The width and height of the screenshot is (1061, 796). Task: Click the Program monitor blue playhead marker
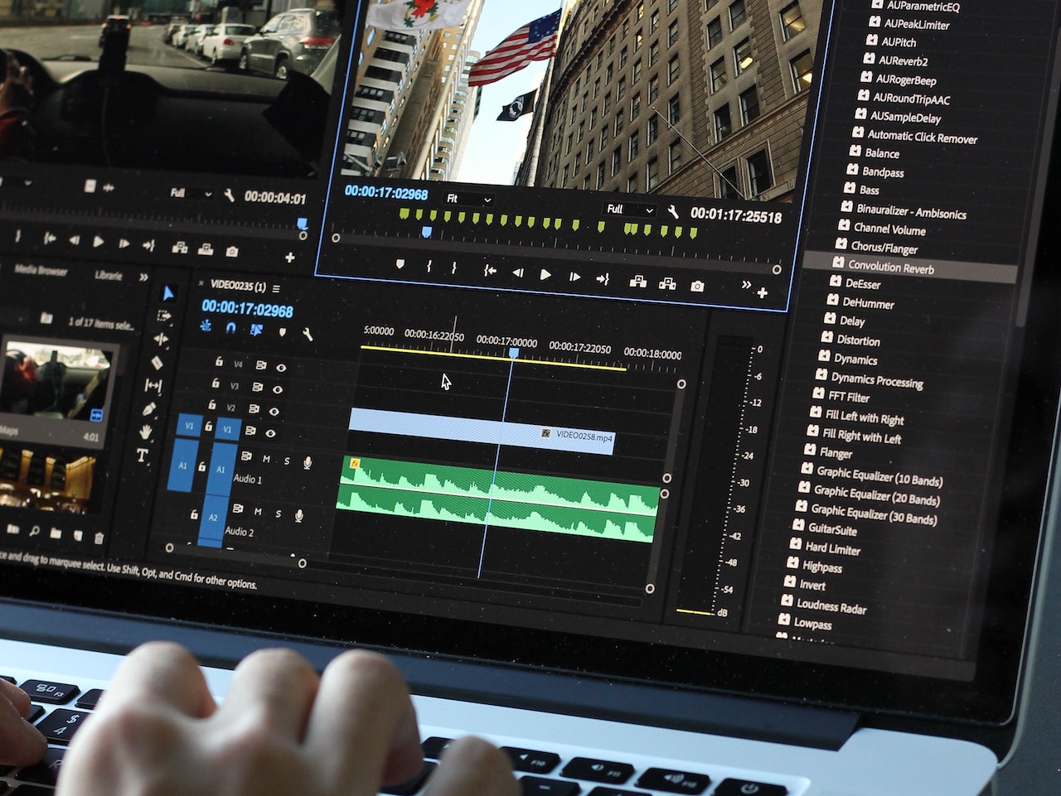pos(426,233)
